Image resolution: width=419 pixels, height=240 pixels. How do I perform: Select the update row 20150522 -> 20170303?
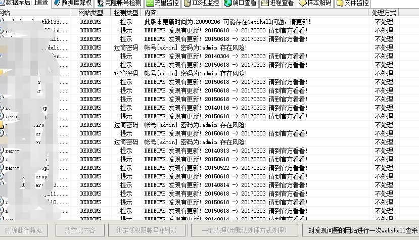[x=209, y=168]
